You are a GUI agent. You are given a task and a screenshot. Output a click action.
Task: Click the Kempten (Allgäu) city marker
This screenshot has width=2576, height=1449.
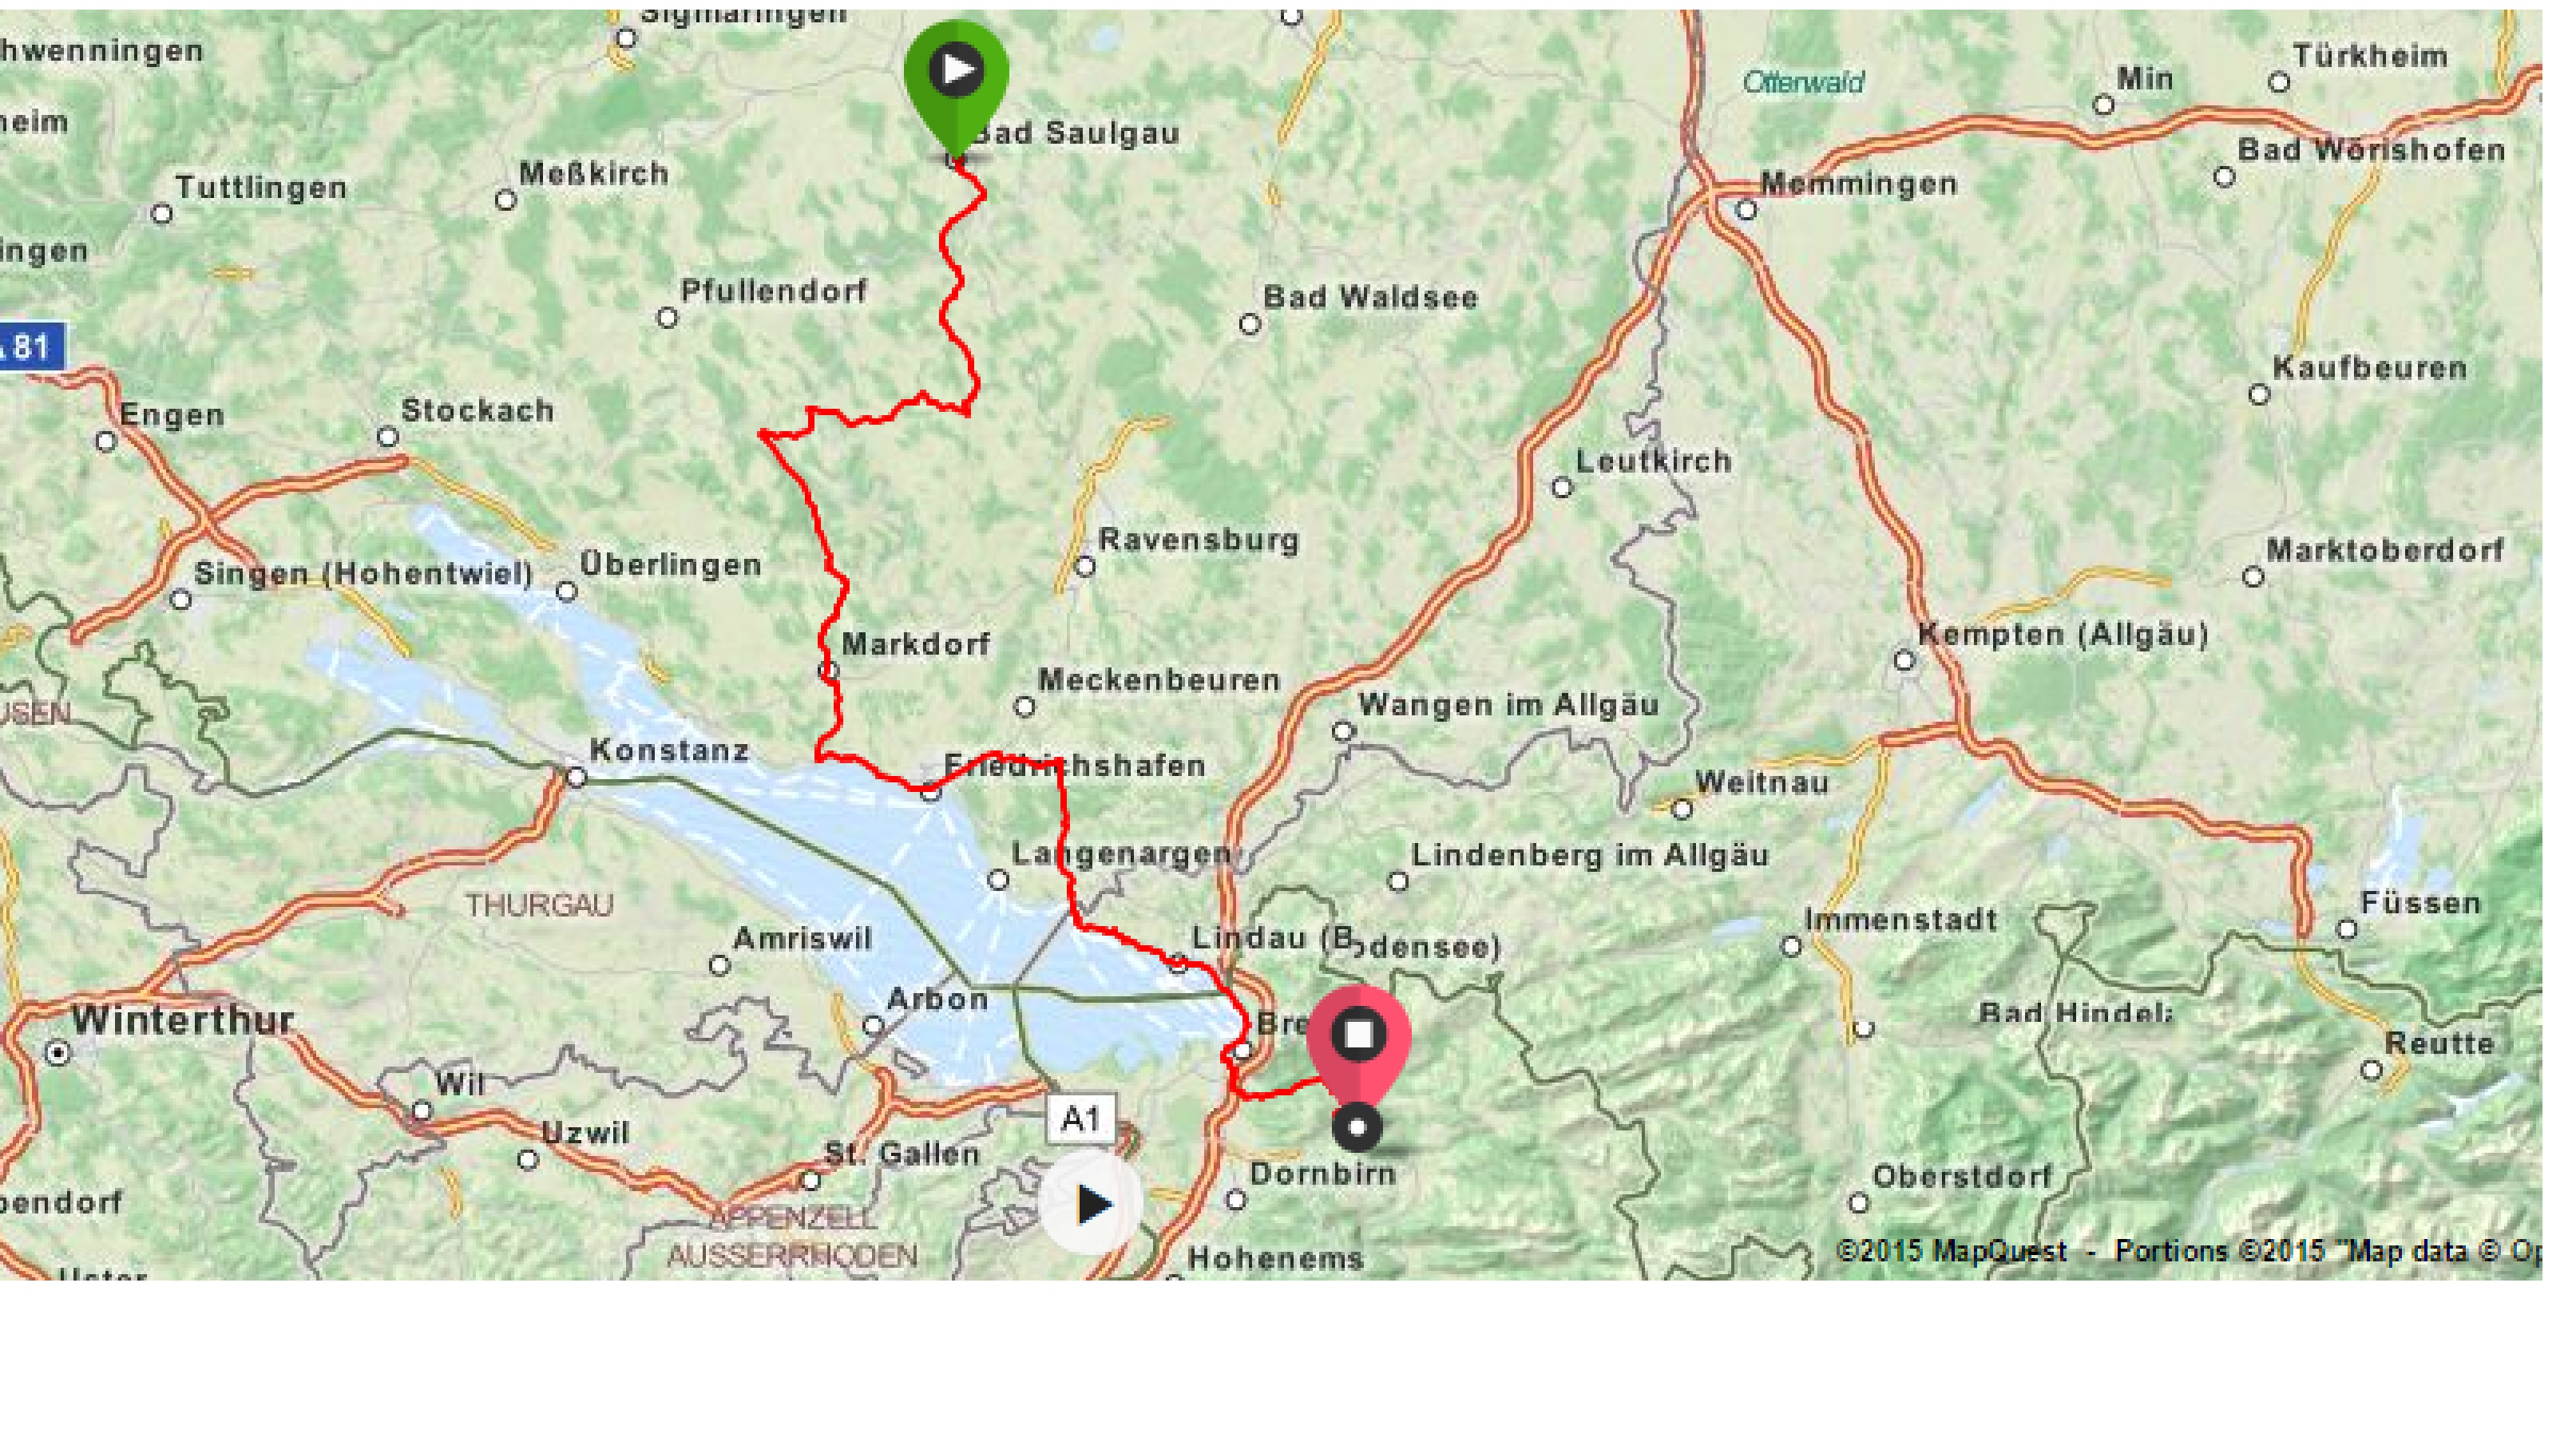pyautogui.click(x=1904, y=660)
